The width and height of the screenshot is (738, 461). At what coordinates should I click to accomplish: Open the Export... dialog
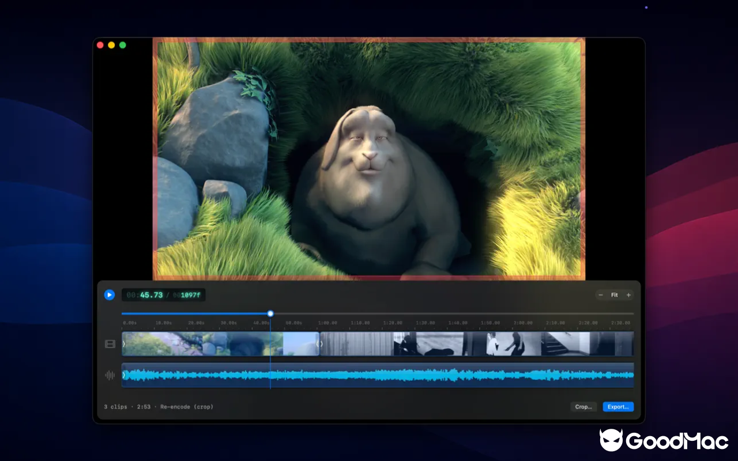pyautogui.click(x=618, y=407)
